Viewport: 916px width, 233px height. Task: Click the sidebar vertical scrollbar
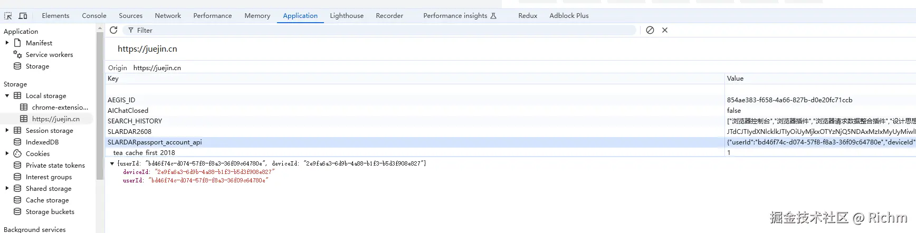pos(100,105)
